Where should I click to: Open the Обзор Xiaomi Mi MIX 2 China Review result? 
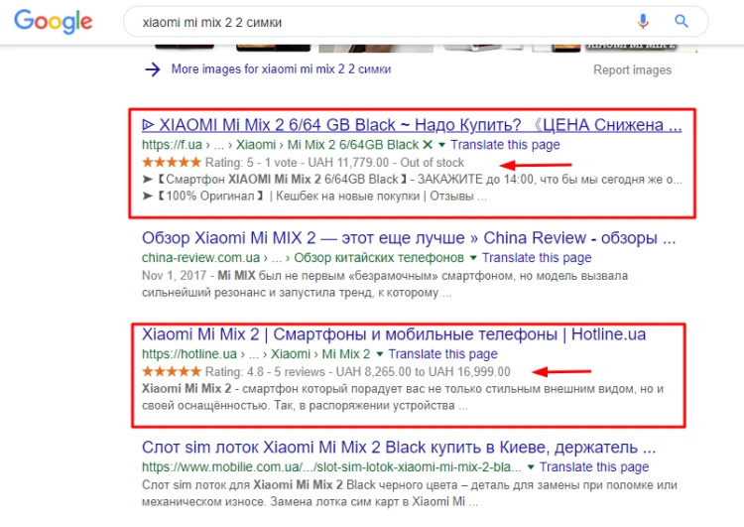click(409, 238)
